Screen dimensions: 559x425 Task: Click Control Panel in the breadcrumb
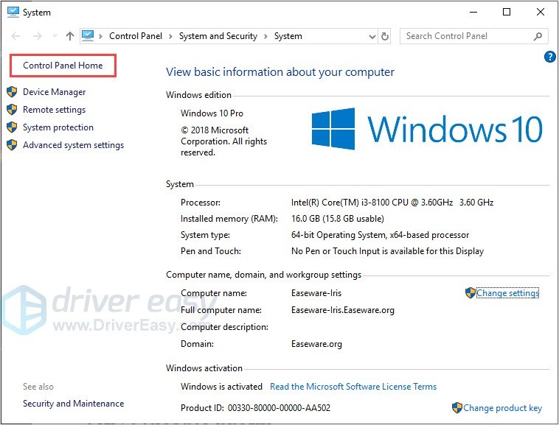[x=136, y=36]
